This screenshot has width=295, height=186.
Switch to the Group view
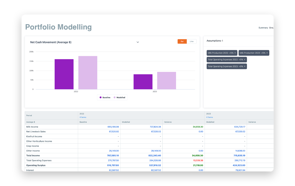click(271, 27)
